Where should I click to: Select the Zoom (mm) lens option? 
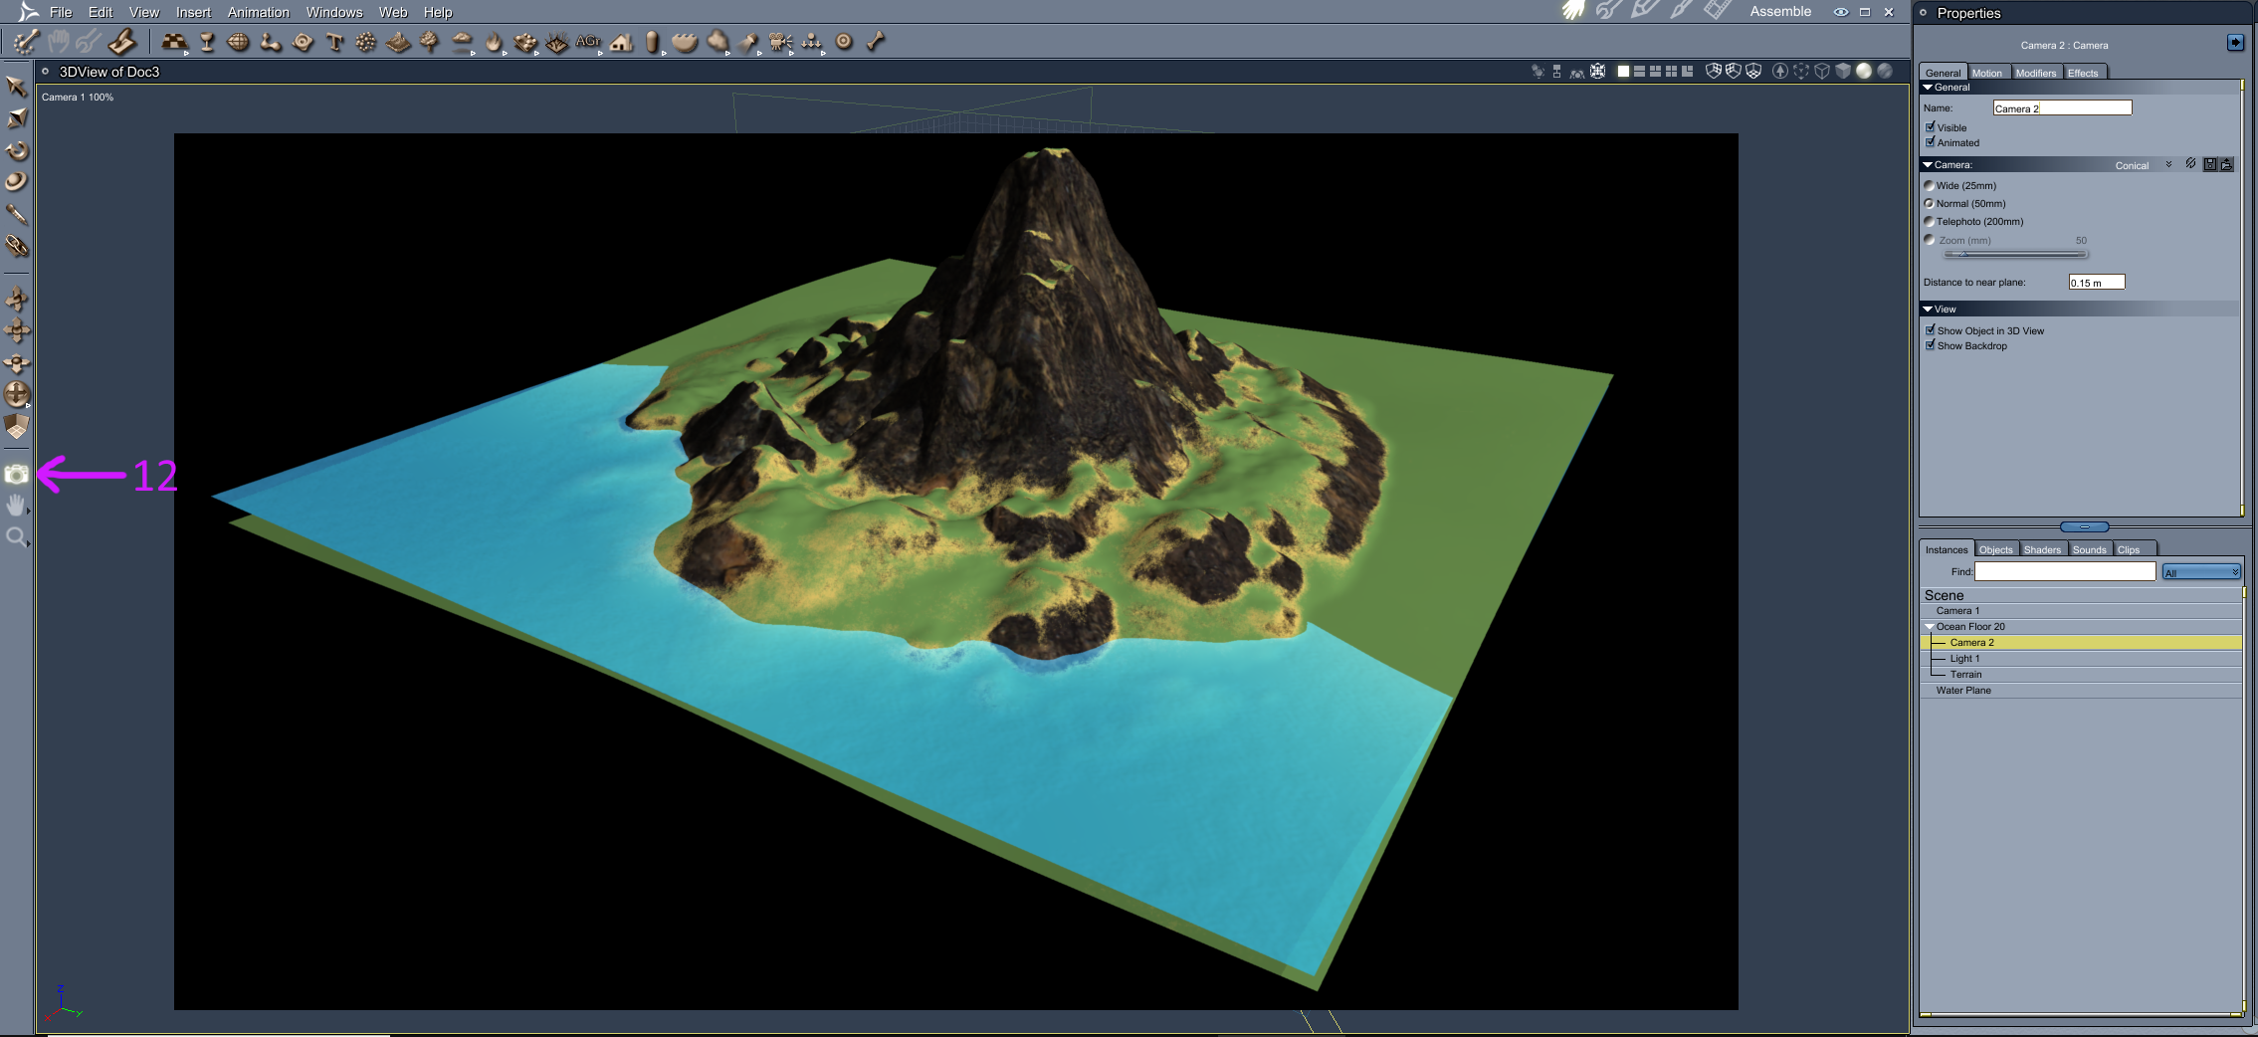(x=1929, y=240)
